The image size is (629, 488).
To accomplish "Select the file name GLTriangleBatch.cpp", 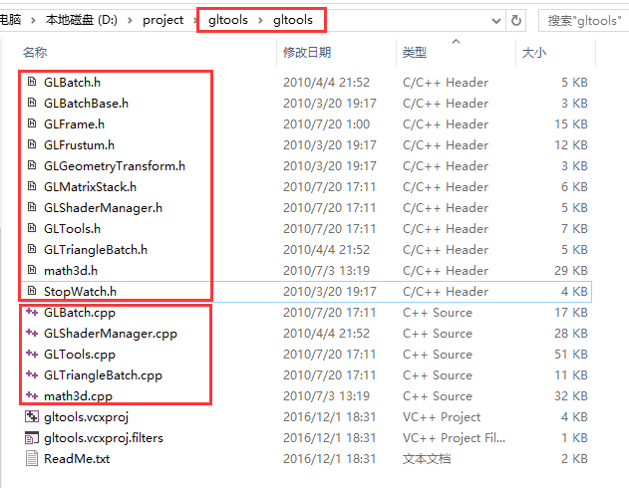I will click(x=103, y=374).
